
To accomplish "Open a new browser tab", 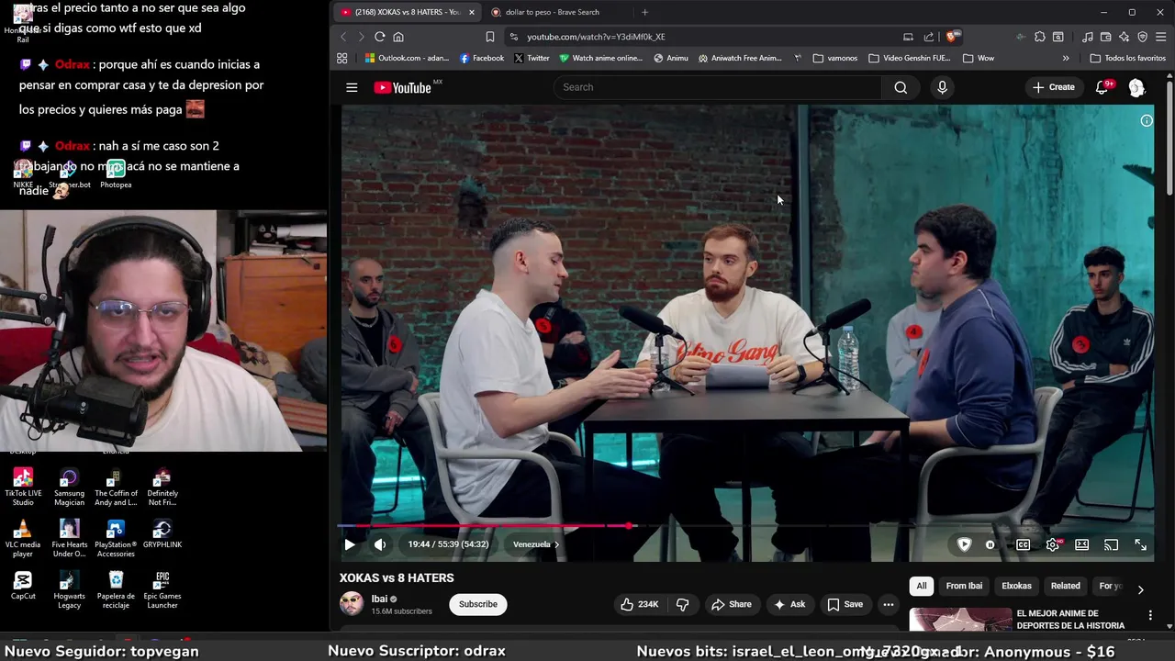I will tap(644, 12).
